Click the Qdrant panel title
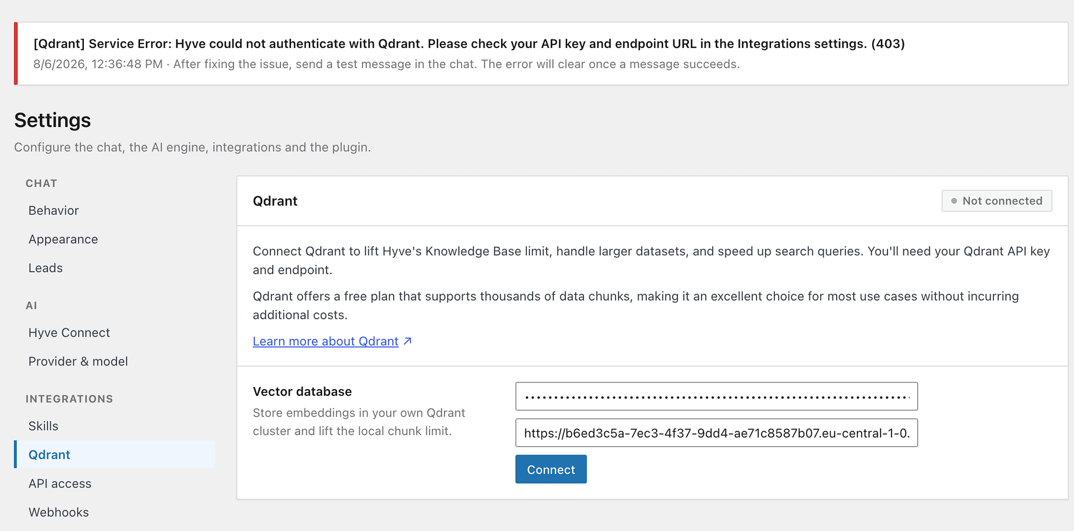1074x531 pixels. (275, 201)
